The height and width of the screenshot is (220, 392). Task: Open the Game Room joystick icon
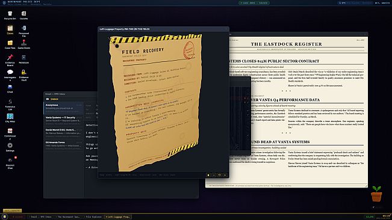click(23, 44)
